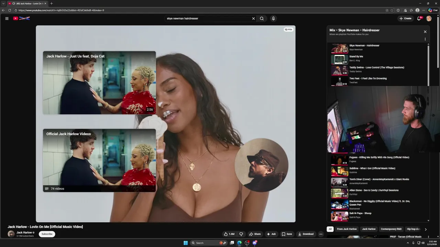440x247 pixels.
Task: Open Discord from the taskbar
Action: pyautogui.click(x=255, y=243)
